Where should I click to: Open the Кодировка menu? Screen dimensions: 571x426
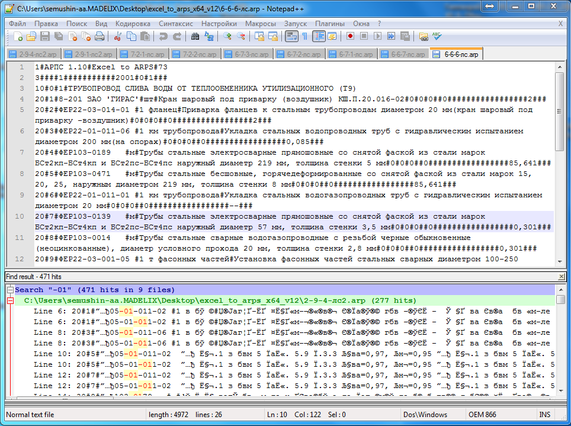tap(133, 24)
